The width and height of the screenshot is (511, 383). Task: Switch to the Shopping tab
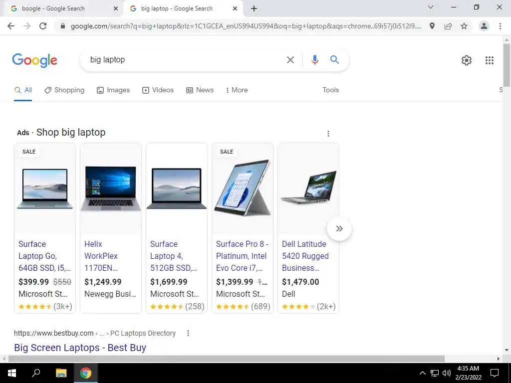pos(64,90)
